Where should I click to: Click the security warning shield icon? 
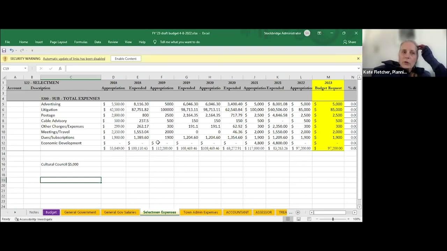(5, 59)
